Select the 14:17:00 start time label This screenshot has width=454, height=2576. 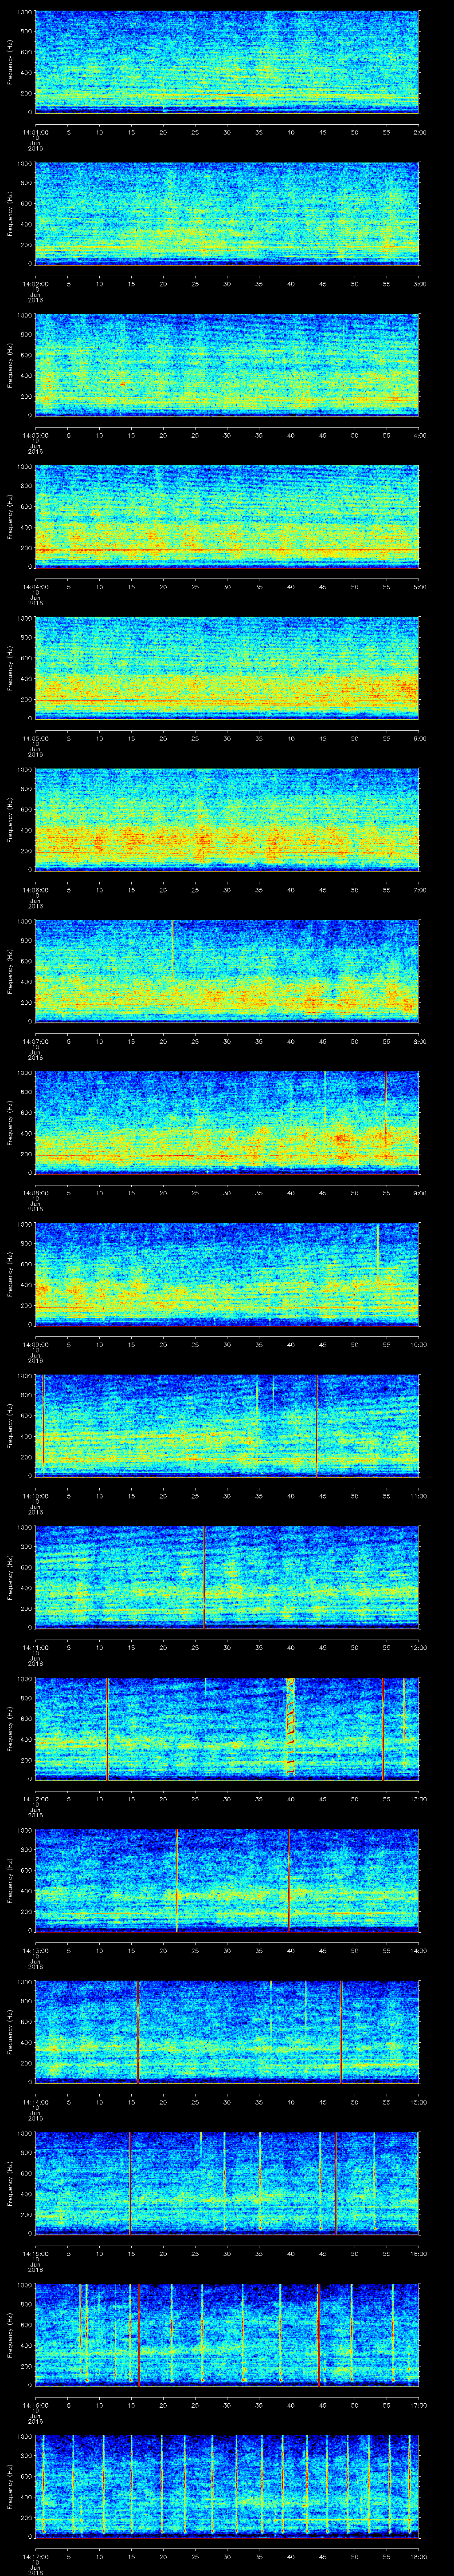coord(35,2555)
